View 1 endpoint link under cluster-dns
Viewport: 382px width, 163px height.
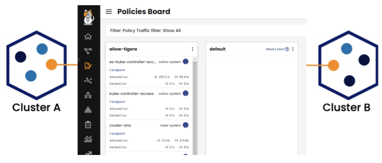117,134
